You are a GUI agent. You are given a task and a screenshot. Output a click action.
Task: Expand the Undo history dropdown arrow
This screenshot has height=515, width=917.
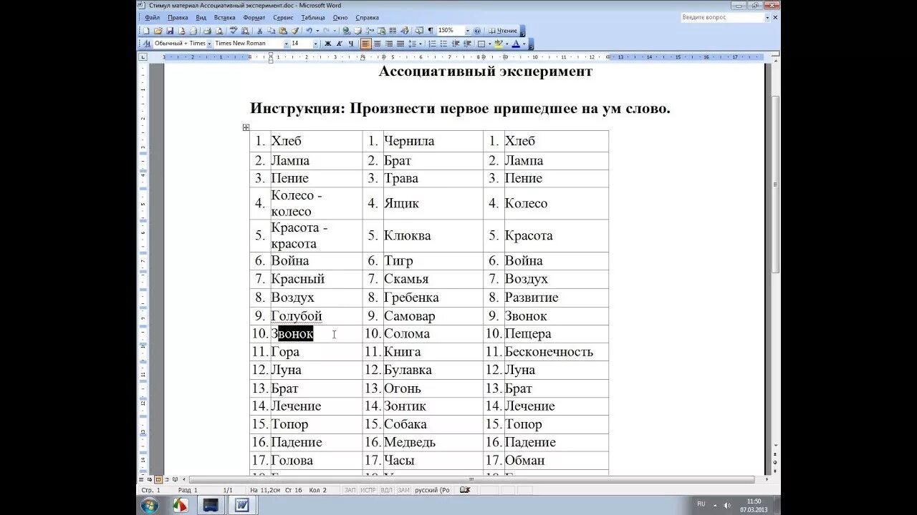[317, 31]
